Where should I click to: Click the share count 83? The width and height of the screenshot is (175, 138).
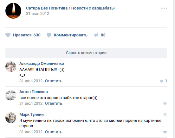(x=103, y=35)
